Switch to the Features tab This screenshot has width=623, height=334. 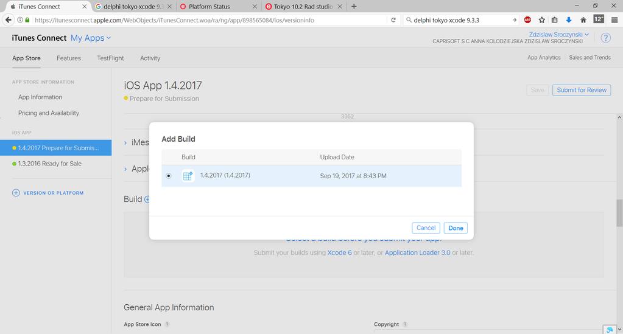pyautogui.click(x=69, y=58)
